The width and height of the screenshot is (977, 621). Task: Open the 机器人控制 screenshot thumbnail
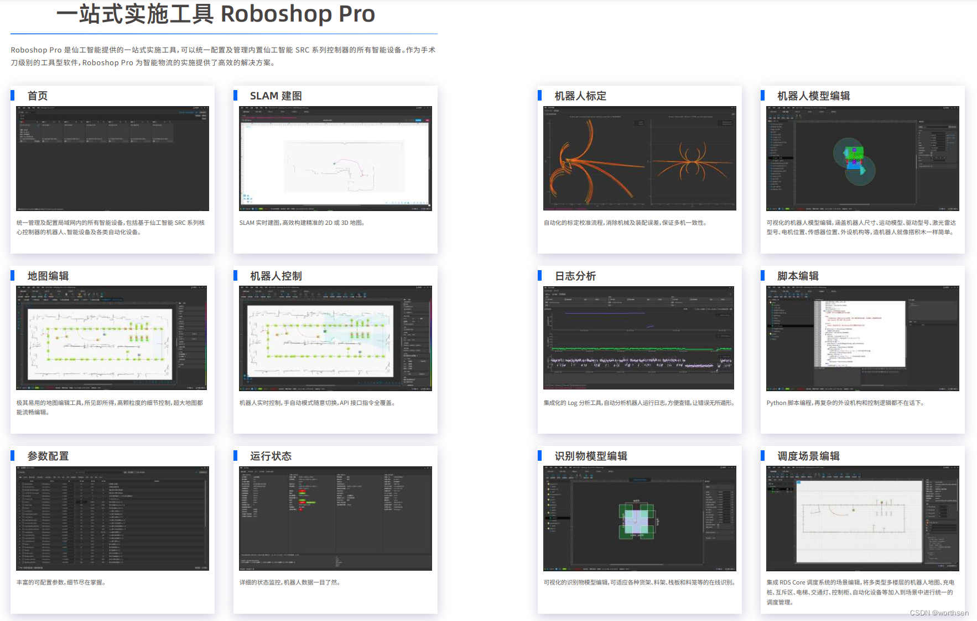point(335,338)
